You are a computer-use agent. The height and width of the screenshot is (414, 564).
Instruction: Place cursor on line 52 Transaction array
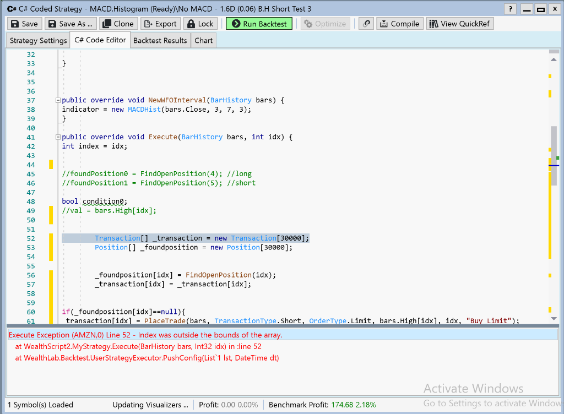(202, 238)
